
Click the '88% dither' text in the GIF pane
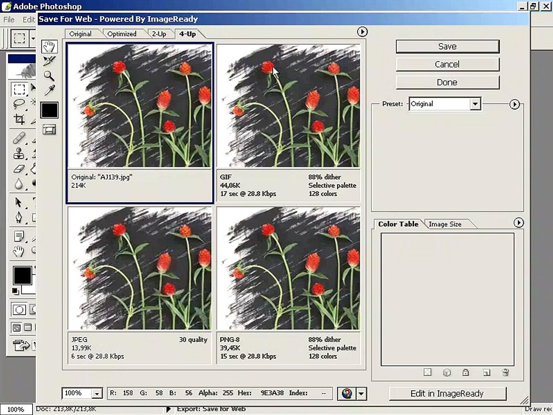[324, 177]
